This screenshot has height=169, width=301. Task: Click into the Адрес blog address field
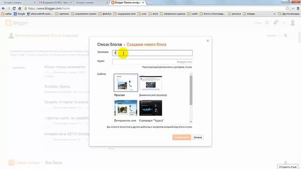[x=152, y=62]
